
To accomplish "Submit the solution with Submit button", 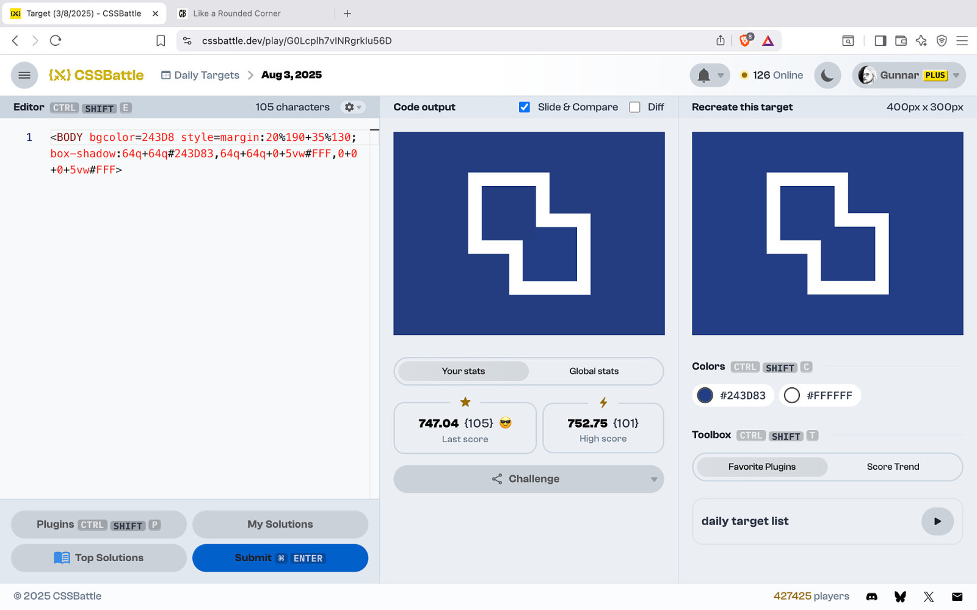I will click(x=280, y=558).
